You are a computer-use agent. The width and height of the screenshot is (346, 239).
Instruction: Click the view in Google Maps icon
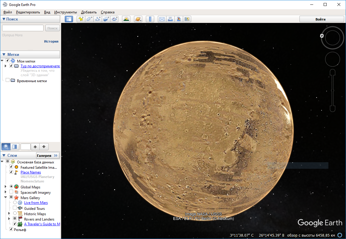coord(187,19)
